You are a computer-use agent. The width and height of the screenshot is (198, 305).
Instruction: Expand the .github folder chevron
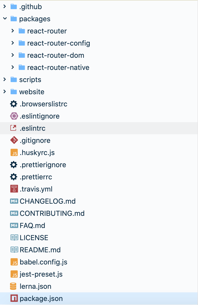tap(5, 7)
